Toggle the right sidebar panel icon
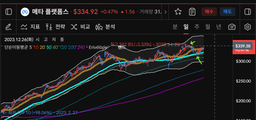The image size is (256, 120). pyautogui.click(x=248, y=12)
